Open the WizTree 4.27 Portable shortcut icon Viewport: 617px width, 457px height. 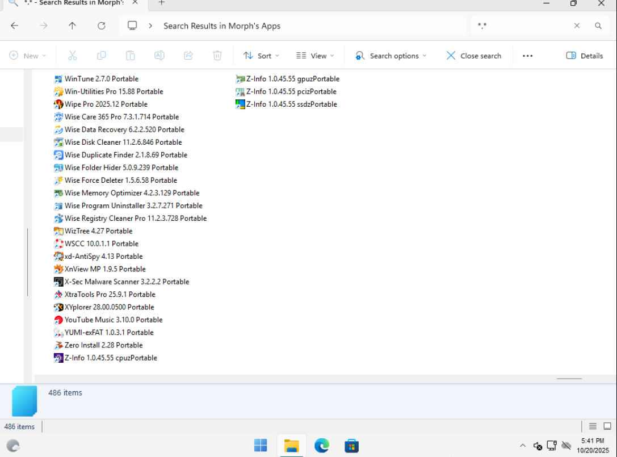pyautogui.click(x=58, y=231)
